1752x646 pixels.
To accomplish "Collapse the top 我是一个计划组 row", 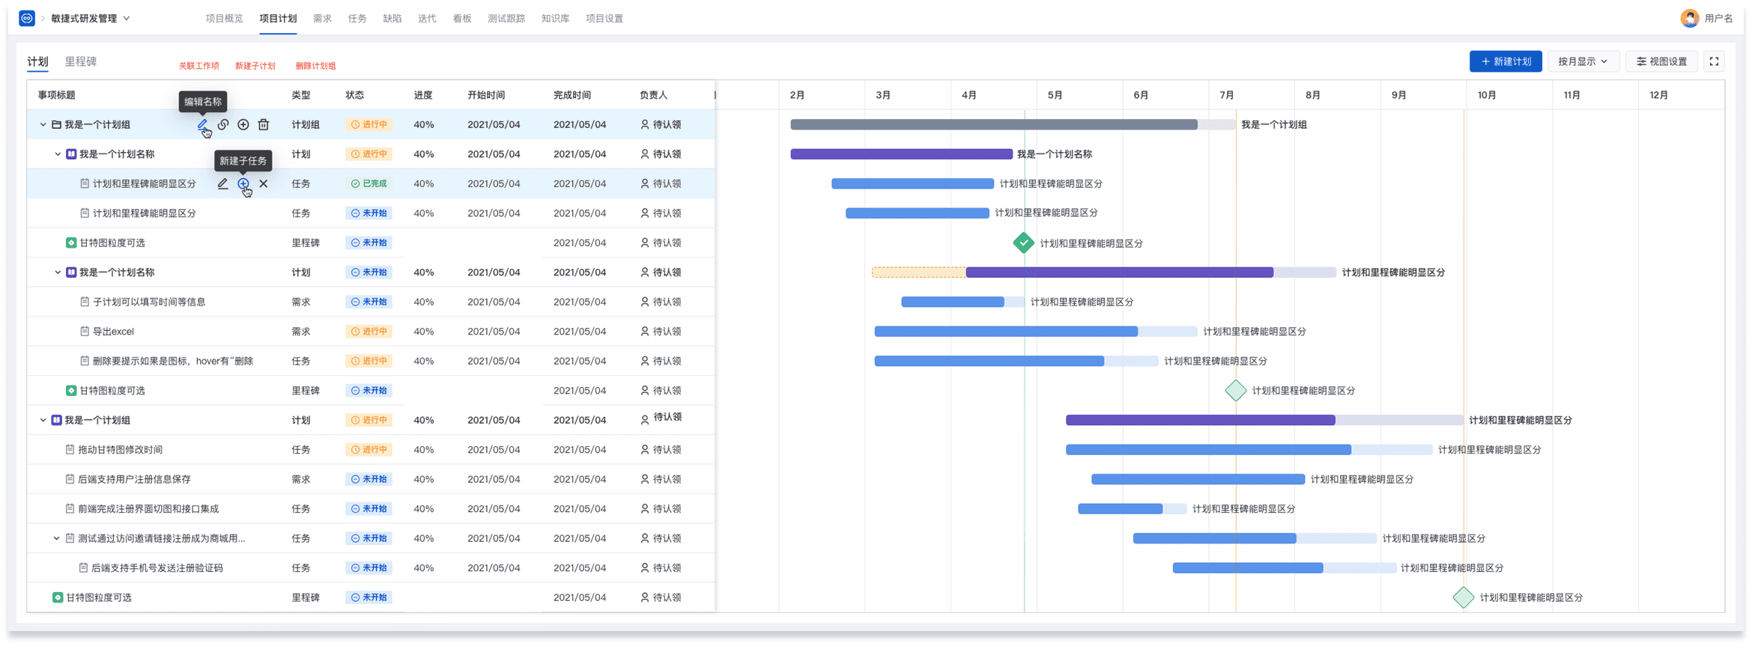I will (x=43, y=124).
